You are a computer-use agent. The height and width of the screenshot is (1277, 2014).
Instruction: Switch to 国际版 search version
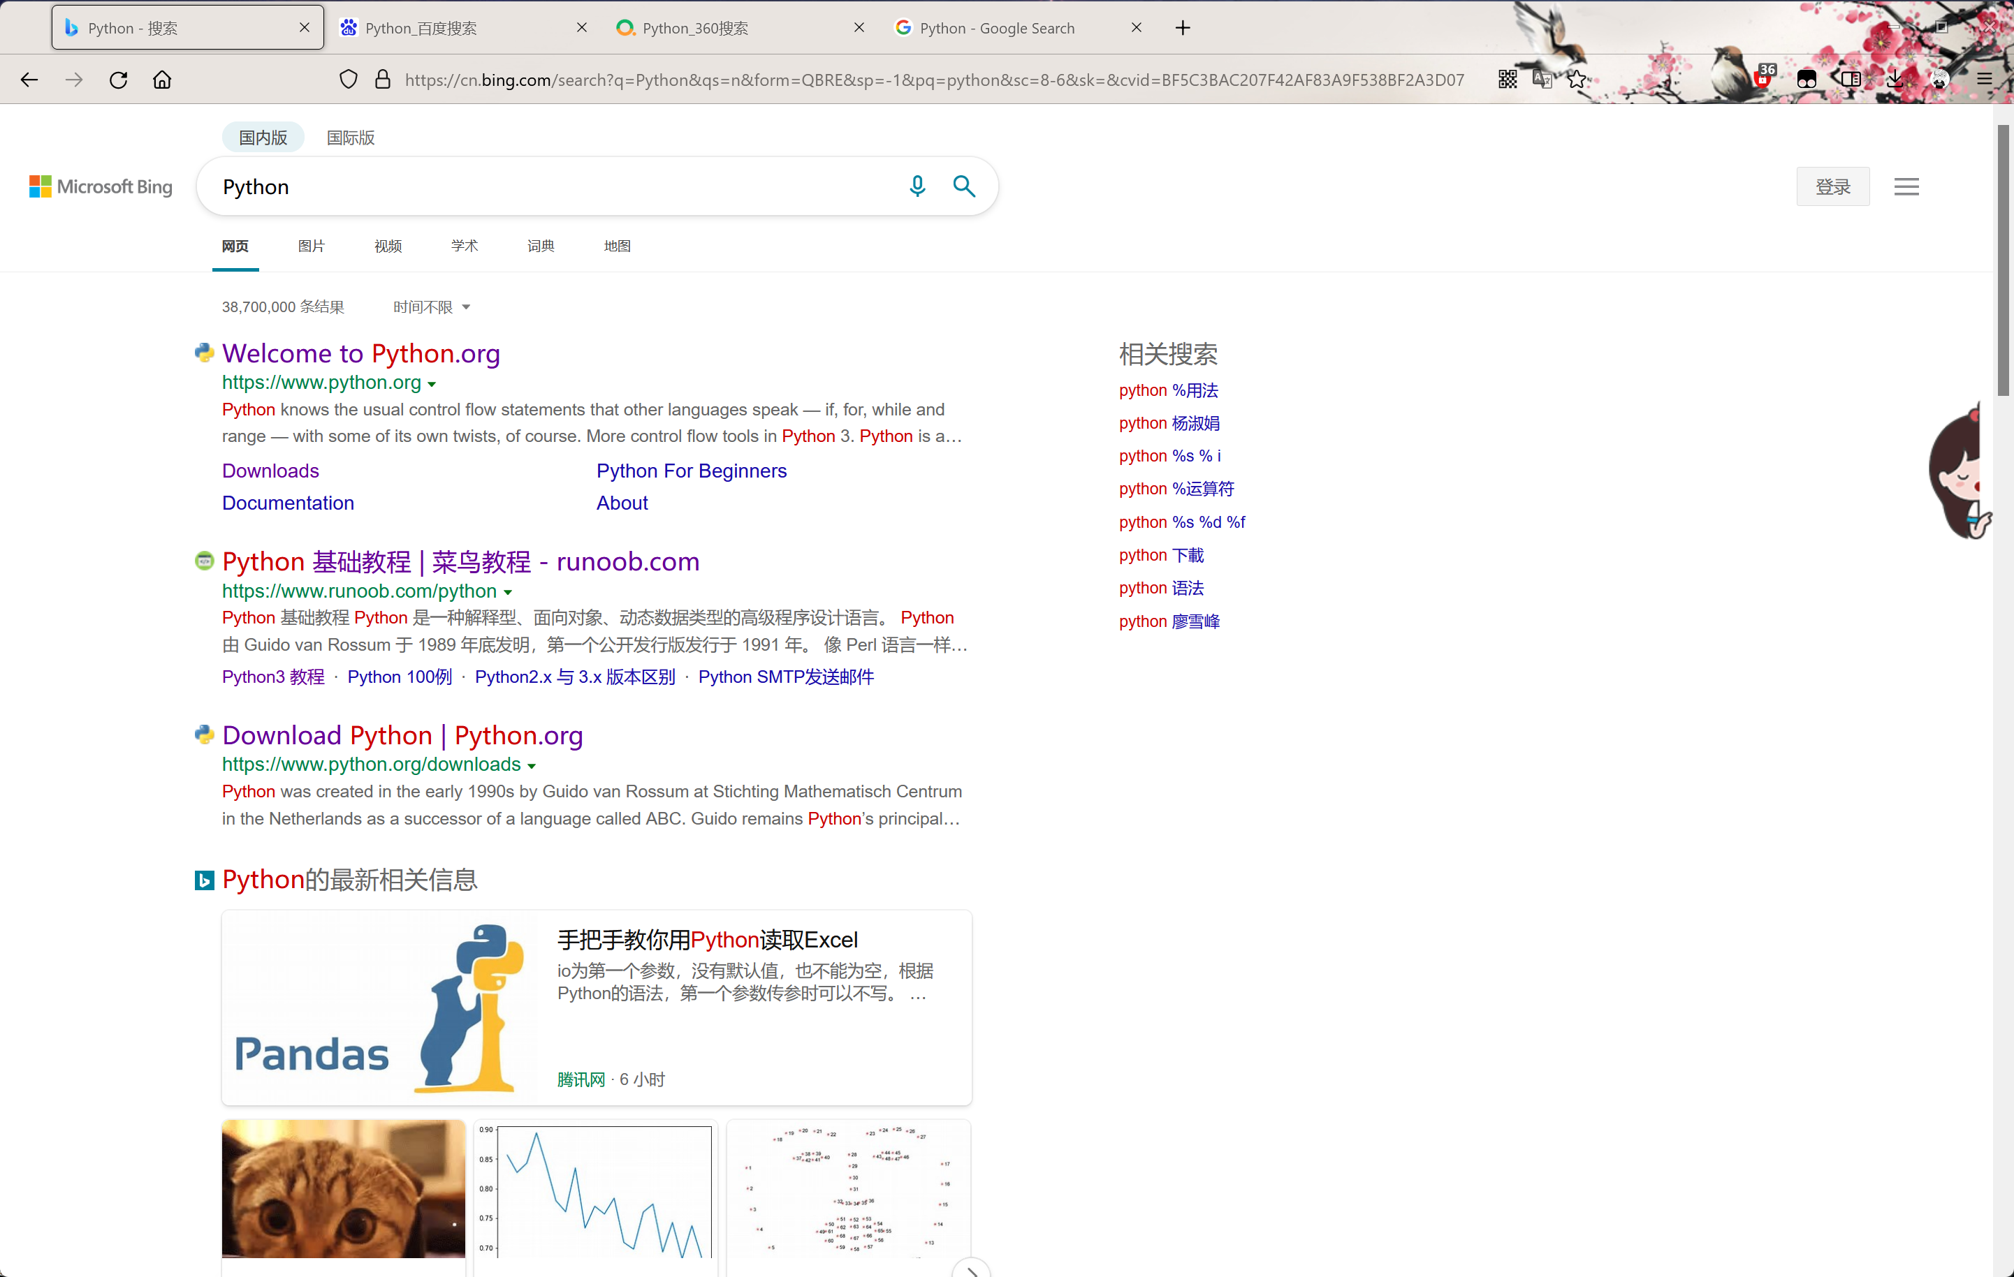pyautogui.click(x=349, y=137)
